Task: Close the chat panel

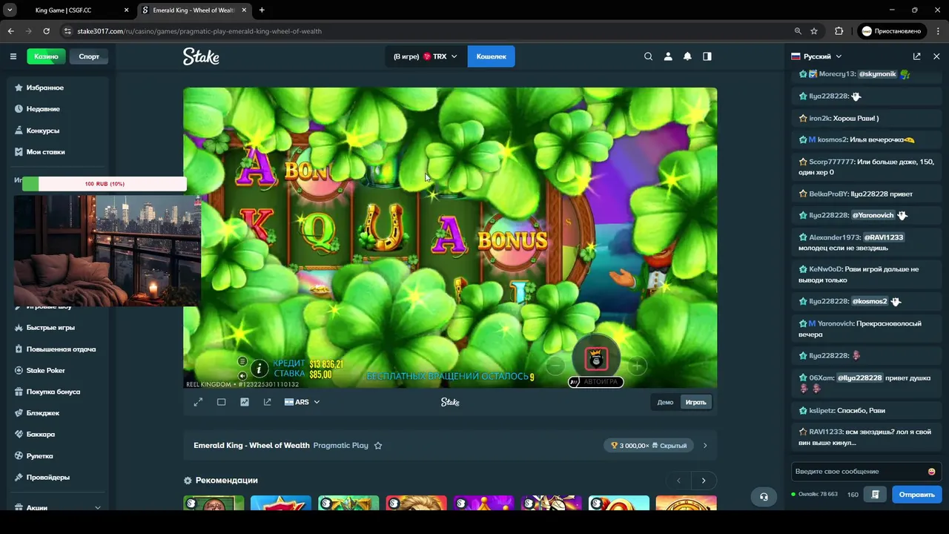Action: pos(936,56)
